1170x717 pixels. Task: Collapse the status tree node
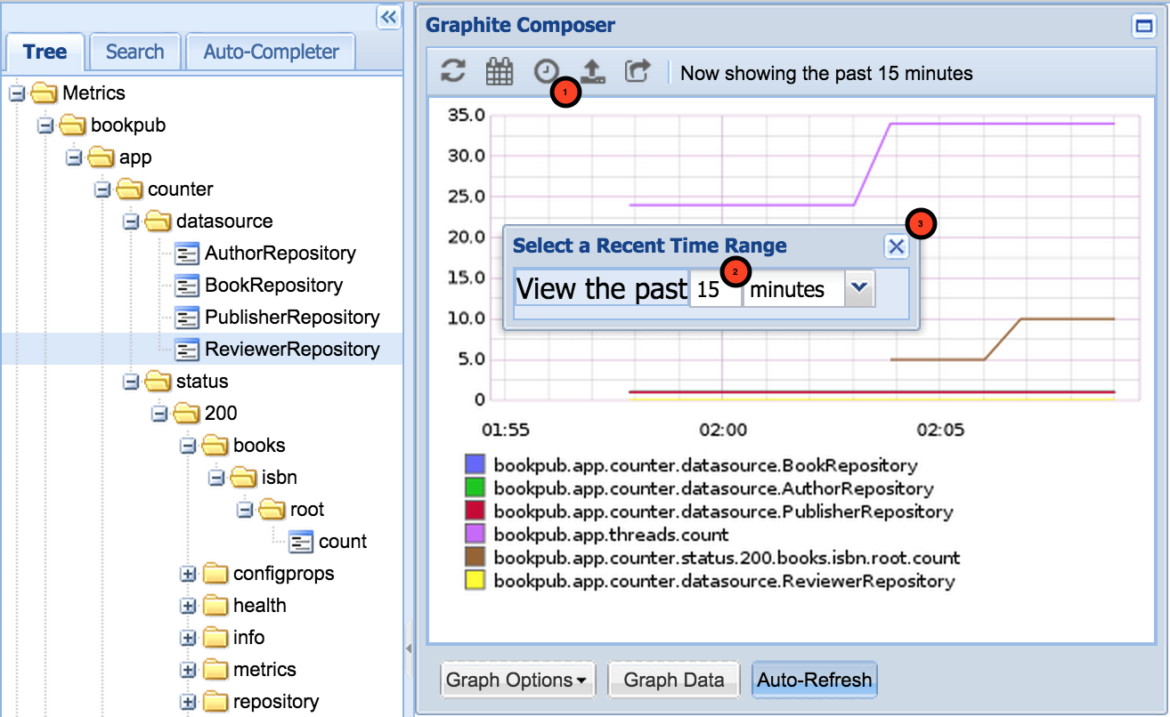point(131,382)
